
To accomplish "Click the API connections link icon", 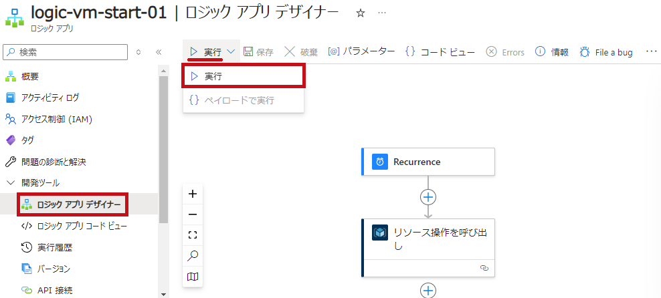I will tap(27, 290).
